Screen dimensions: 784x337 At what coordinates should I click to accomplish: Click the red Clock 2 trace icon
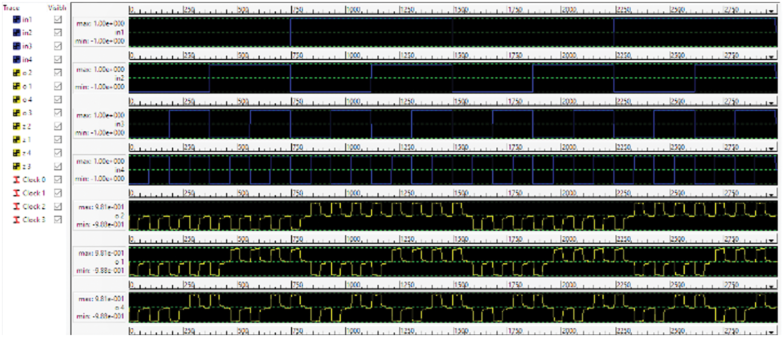[x=17, y=206]
